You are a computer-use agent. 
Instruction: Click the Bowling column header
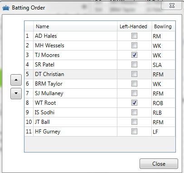pos(163,26)
